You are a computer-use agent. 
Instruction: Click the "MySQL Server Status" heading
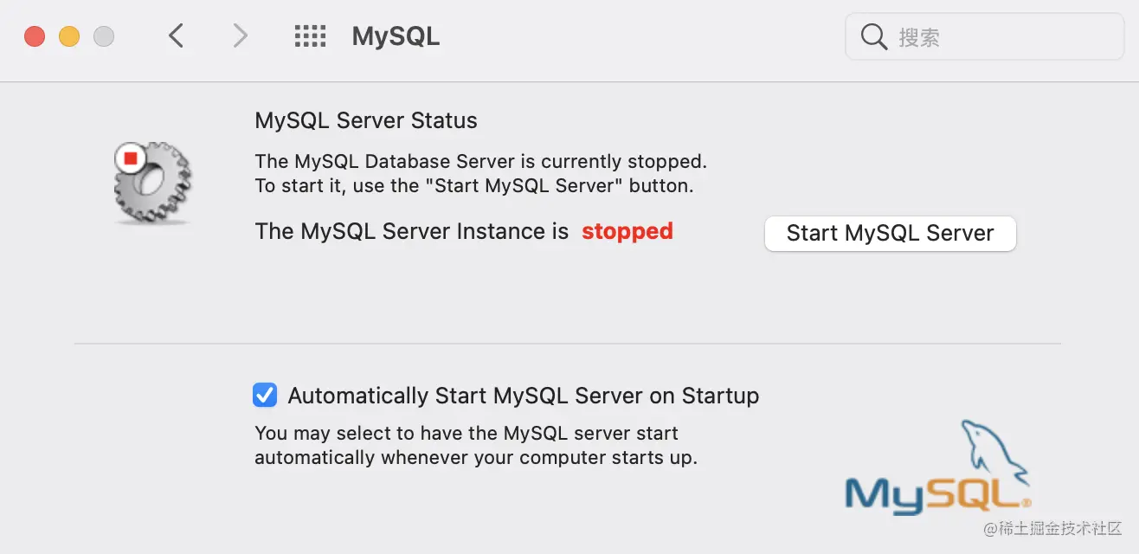coord(365,120)
